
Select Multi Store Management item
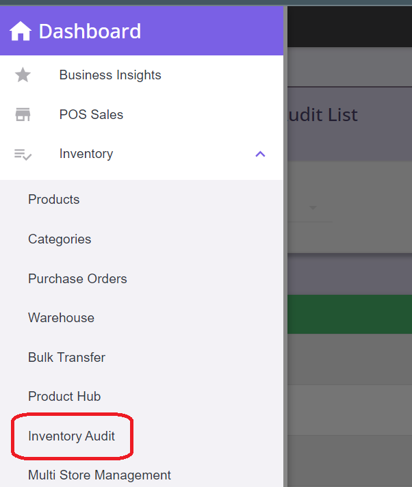pos(99,475)
